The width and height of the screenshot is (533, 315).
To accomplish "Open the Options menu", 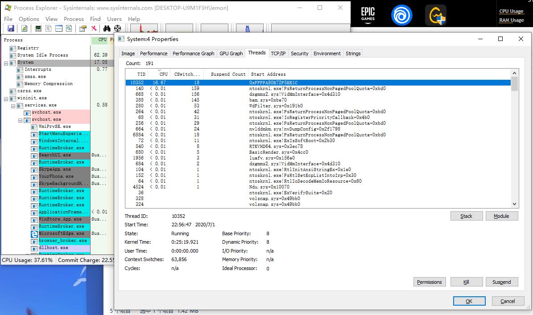I will (29, 19).
